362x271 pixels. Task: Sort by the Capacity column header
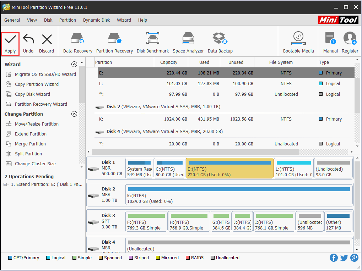(171, 62)
